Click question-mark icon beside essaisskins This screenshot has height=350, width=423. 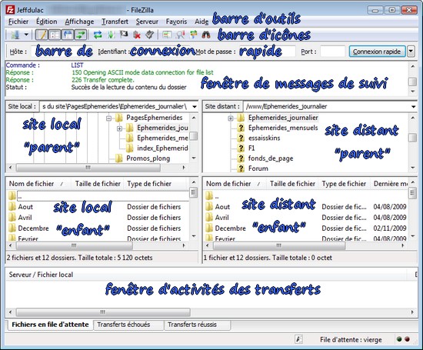[x=241, y=138]
